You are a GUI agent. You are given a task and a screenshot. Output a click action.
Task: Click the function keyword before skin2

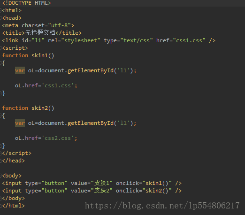tap(15, 108)
